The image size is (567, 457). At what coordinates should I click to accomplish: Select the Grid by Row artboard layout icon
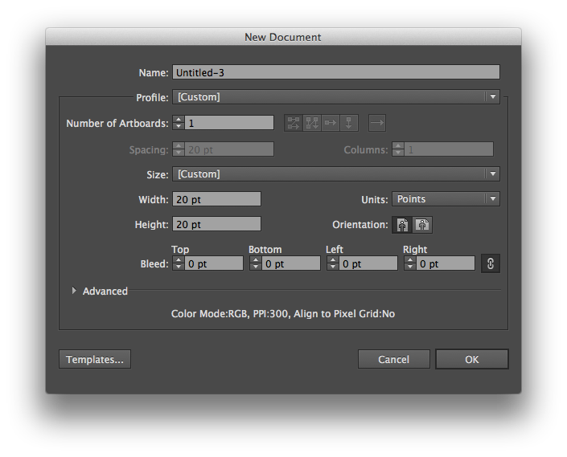point(294,123)
